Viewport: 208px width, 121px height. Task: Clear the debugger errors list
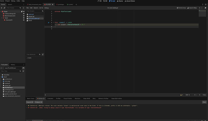pos(204,102)
